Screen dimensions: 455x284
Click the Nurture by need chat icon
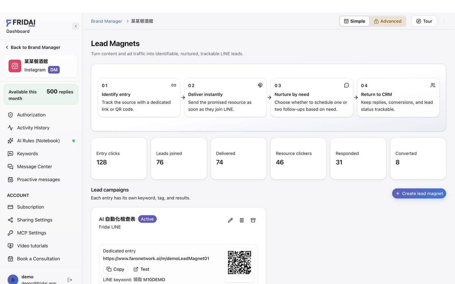click(x=347, y=85)
